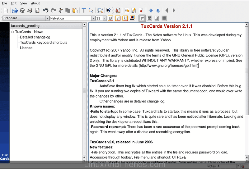Collapse the TuxCards - News tree node

pyautogui.click(x=12, y=32)
